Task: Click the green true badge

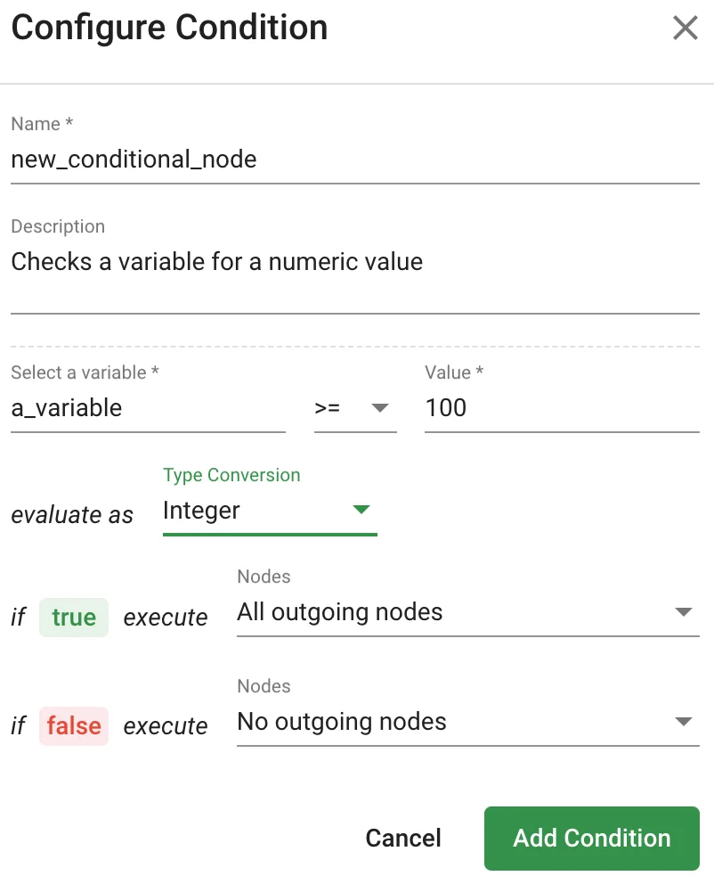Action: tap(73, 617)
